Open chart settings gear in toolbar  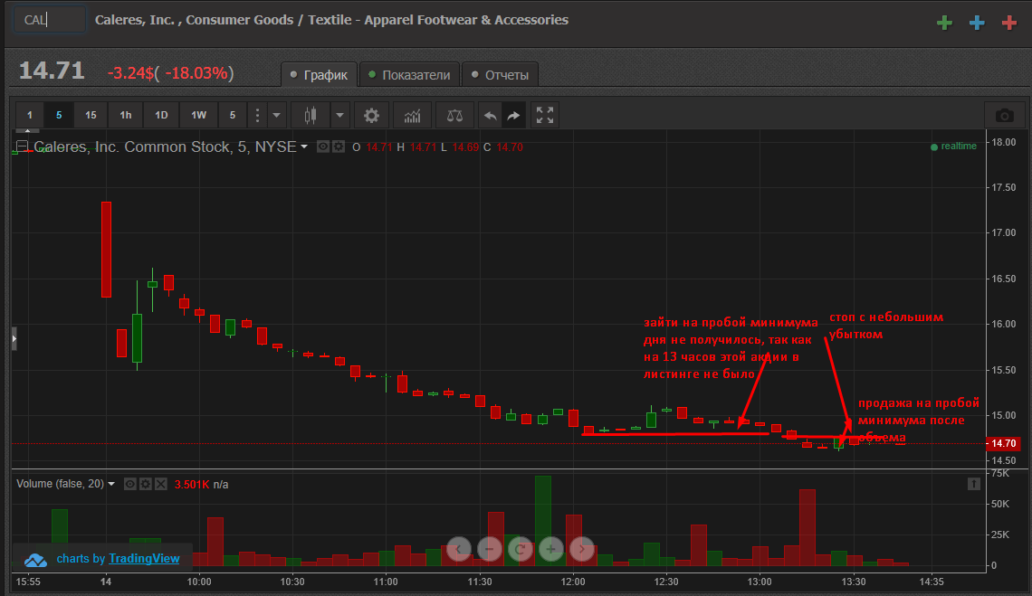[371, 116]
